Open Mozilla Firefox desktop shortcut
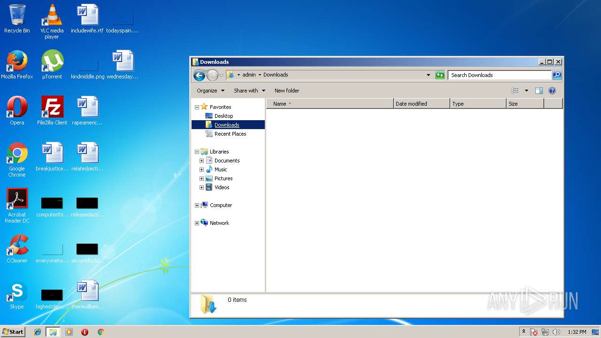601x338 pixels. (17, 65)
